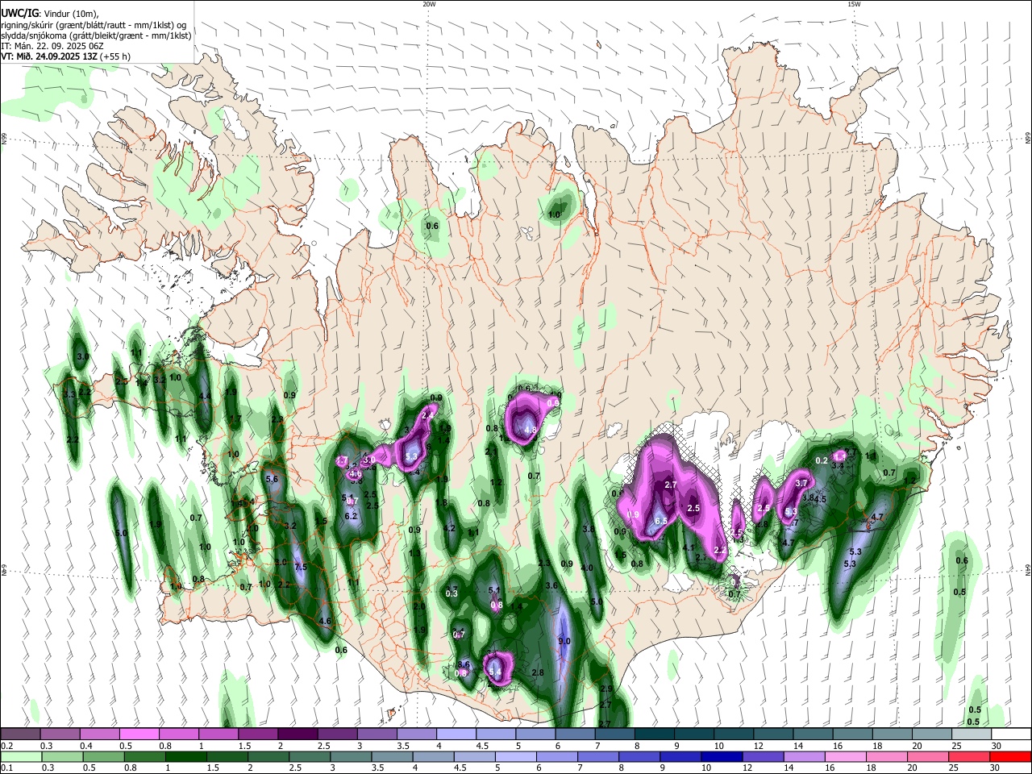Click the 4.2 precipitation value on the map

coord(450,529)
